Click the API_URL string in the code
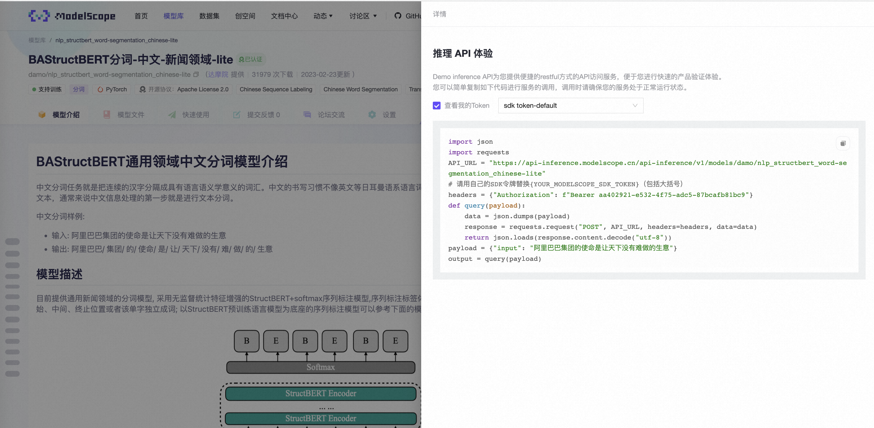 [x=647, y=168]
